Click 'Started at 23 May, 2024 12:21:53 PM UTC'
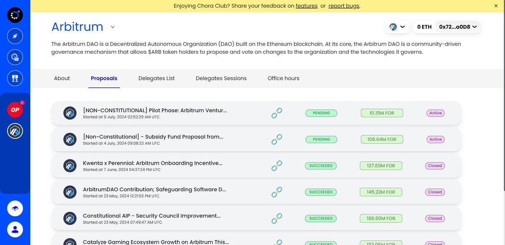 [x=121, y=196]
